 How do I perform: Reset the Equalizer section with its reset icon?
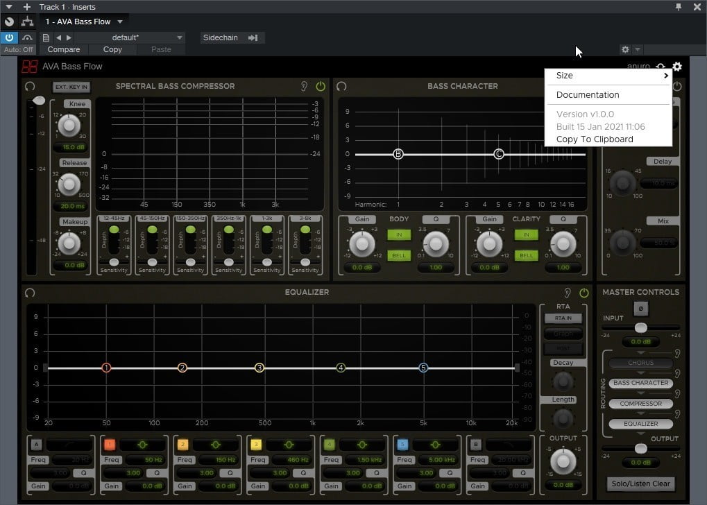pos(30,293)
